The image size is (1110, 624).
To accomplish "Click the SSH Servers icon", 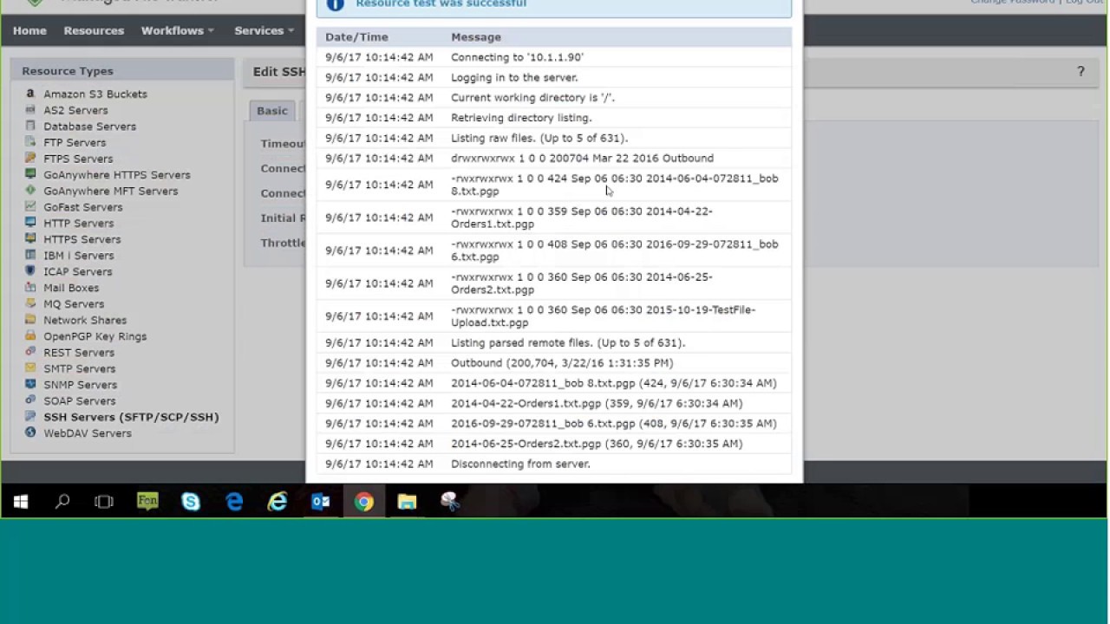I will pyautogui.click(x=30, y=417).
